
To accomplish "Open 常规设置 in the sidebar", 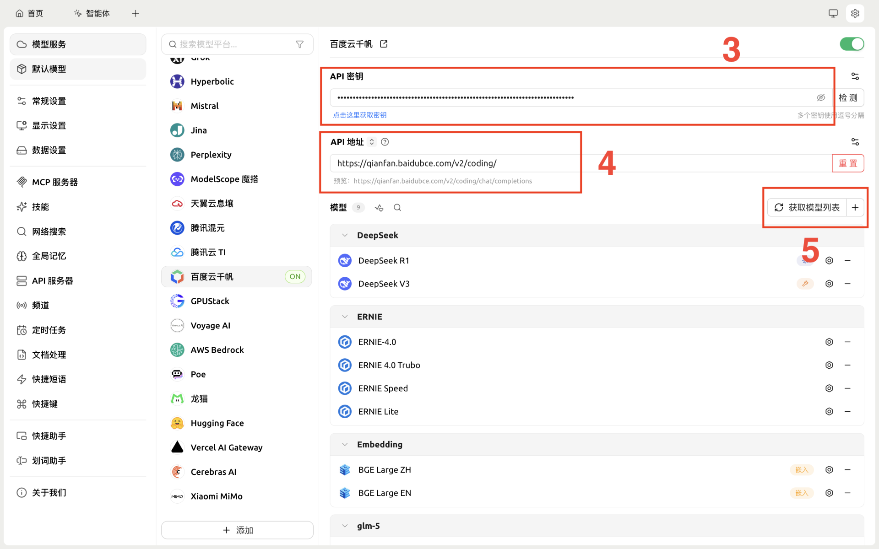I will coord(78,101).
